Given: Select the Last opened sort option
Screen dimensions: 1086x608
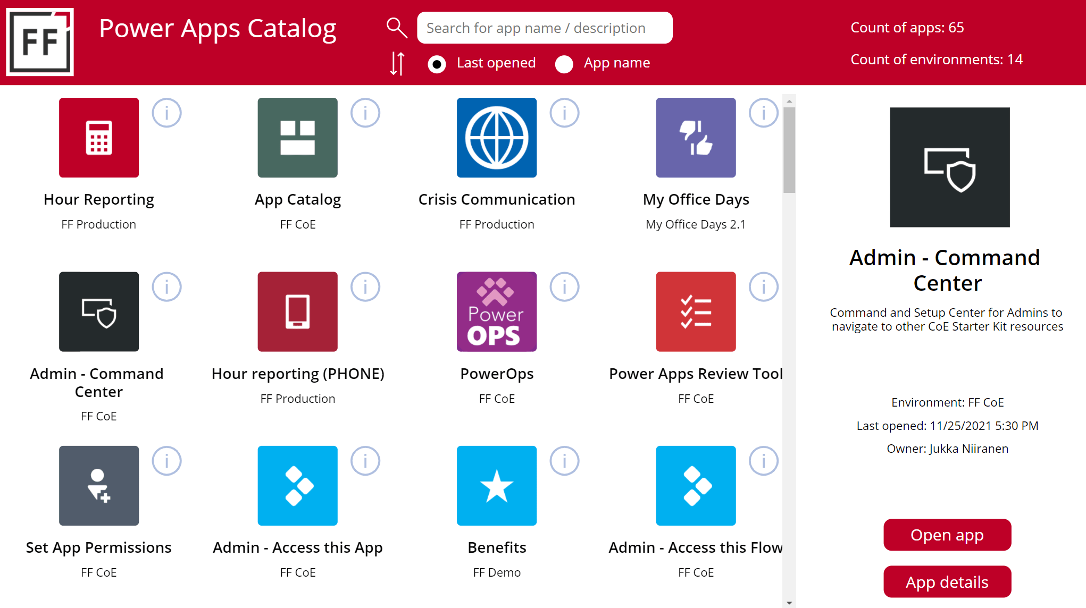Looking at the screenshot, I should pyautogui.click(x=437, y=64).
